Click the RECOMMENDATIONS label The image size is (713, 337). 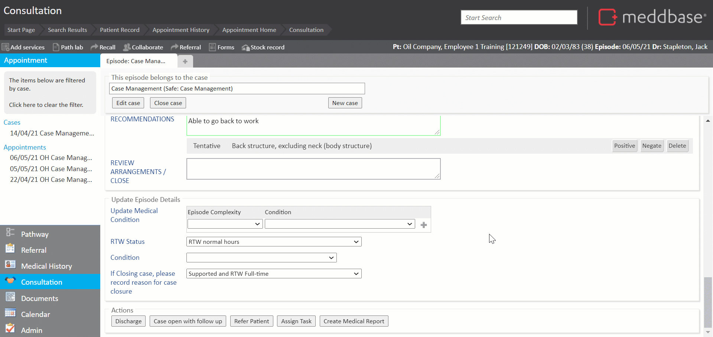(142, 119)
